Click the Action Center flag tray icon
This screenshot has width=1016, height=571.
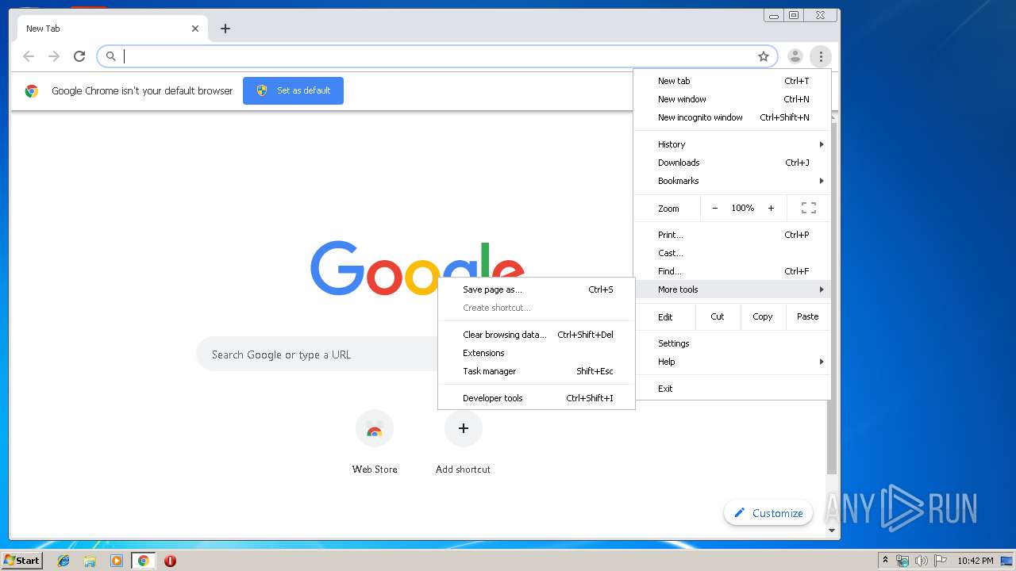[x=941, y=561]
